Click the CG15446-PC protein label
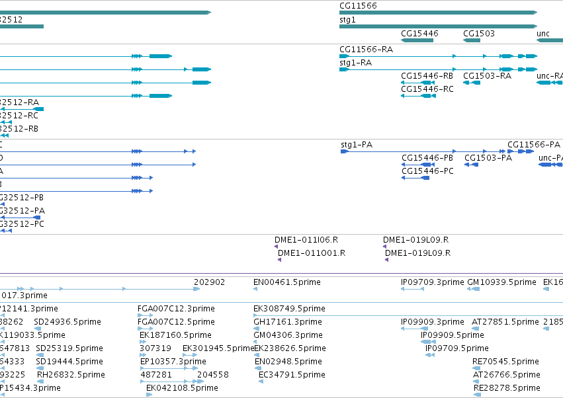The width and height of the screenshot is (563, 398). coord(427,171)
